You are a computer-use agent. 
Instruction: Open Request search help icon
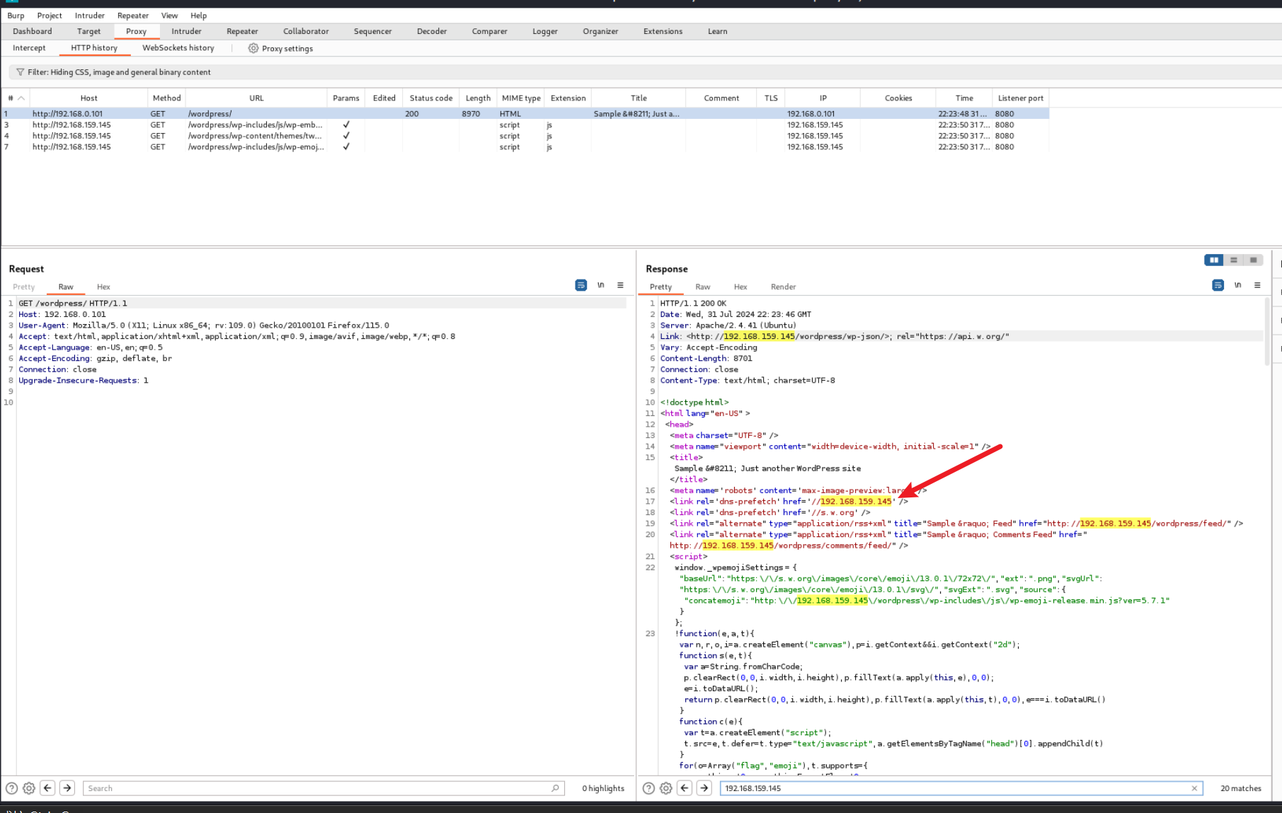(x=11, y=788)
